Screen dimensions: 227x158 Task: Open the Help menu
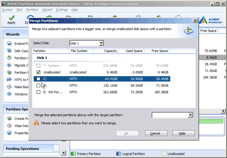[x=75, y=10]
